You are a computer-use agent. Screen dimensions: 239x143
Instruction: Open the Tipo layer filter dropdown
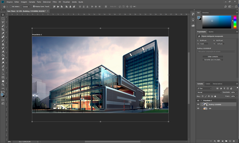pyautogui.click(x=204, y=88)
